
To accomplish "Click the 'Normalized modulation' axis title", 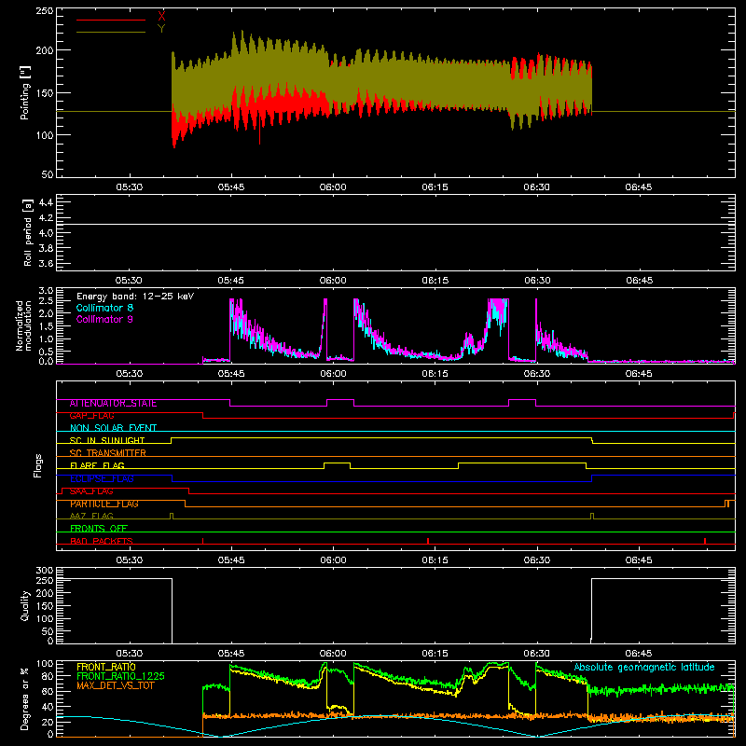I will tap(24, 325).
